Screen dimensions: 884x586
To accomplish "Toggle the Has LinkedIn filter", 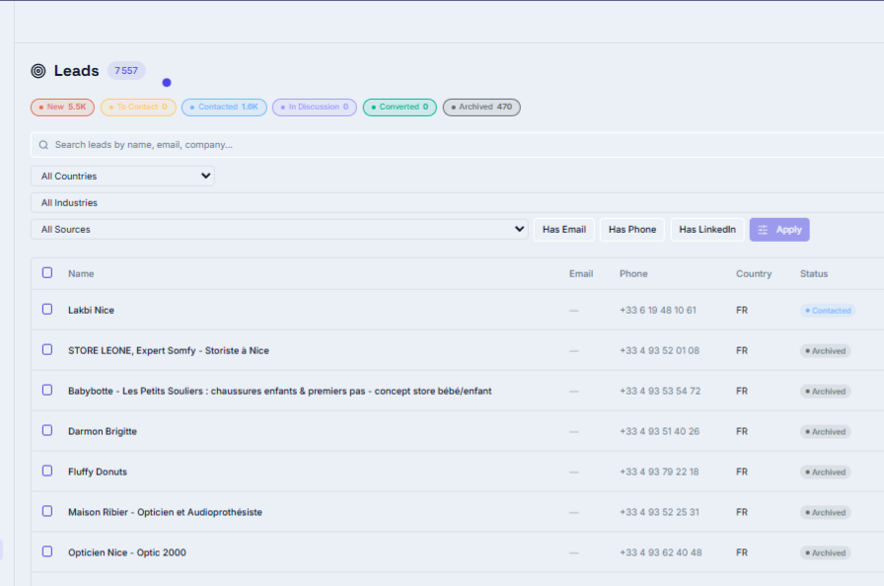I will click(707, 229).
